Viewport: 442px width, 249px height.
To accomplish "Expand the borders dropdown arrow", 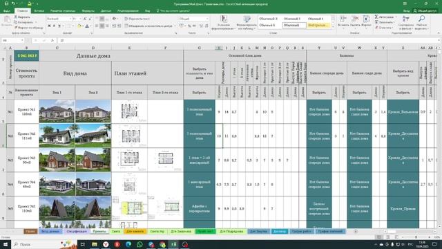I will (x=74, y=26).
